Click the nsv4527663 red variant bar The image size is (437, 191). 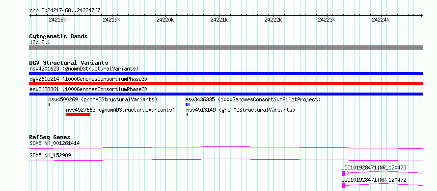(x=78, y=115)
